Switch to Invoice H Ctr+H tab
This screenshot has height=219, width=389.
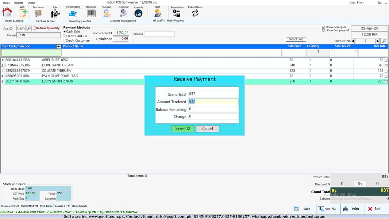pyautogui.click(x=29, y=206)
